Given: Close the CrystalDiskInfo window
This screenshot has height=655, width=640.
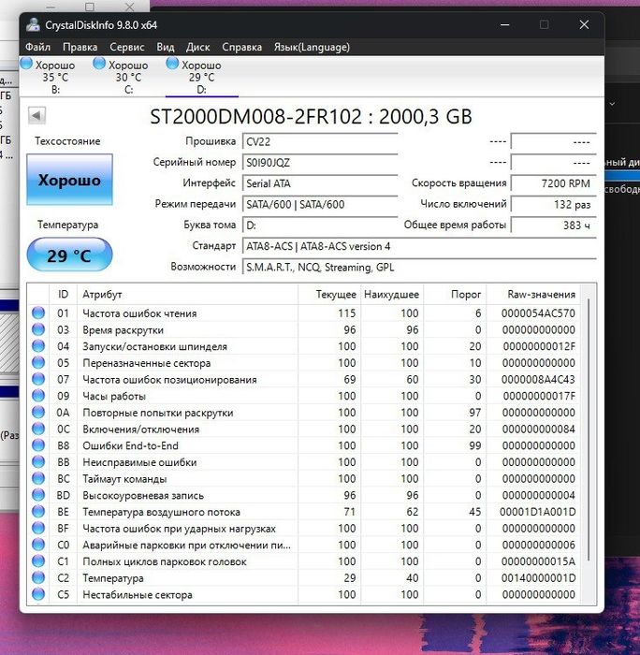Looking at the screenshot, I should [584, 24].
